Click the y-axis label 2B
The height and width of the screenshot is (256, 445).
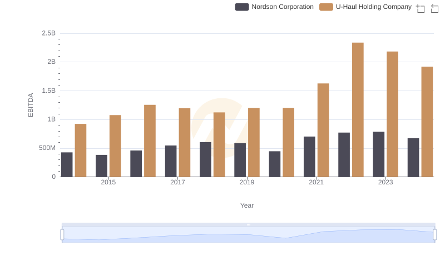tap(51, 62)
